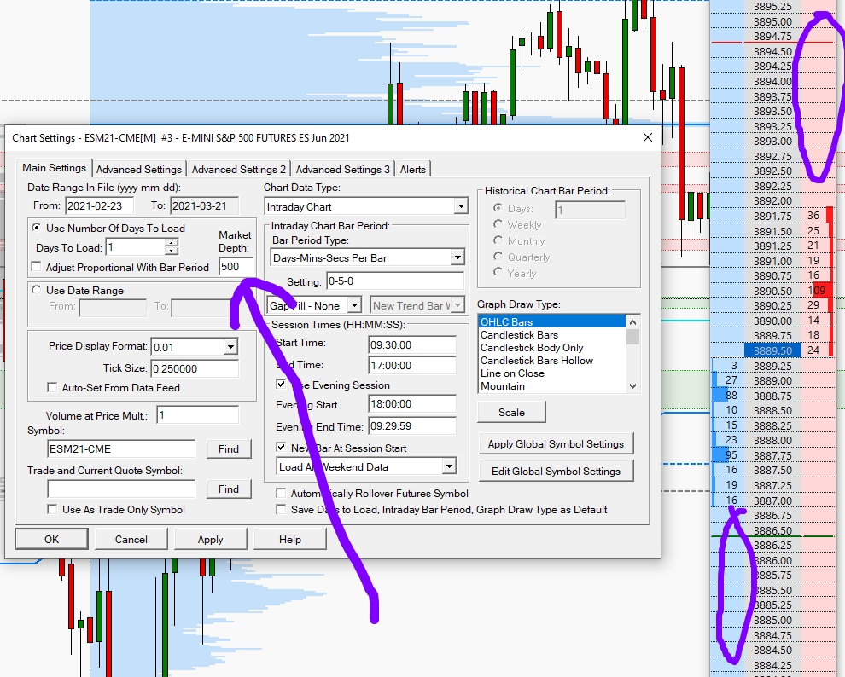This screenshot has height=677, width=845.
Task: Click the Start Time field 09:30:00
Action: click(x=412, y=345)
